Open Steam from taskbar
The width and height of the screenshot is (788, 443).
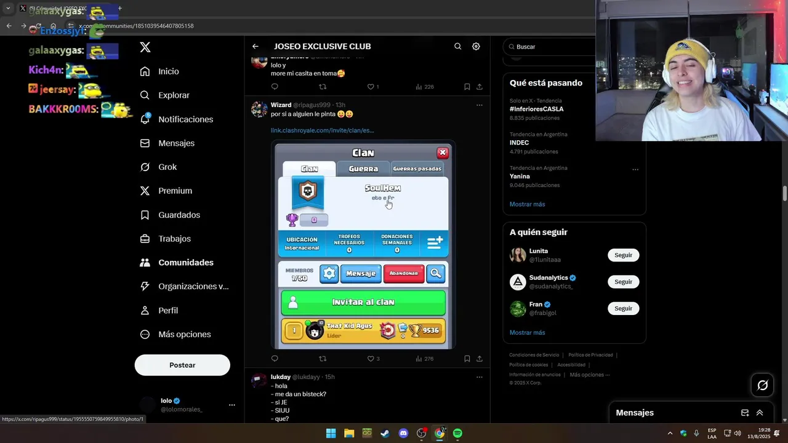click(x=385, y=433)
